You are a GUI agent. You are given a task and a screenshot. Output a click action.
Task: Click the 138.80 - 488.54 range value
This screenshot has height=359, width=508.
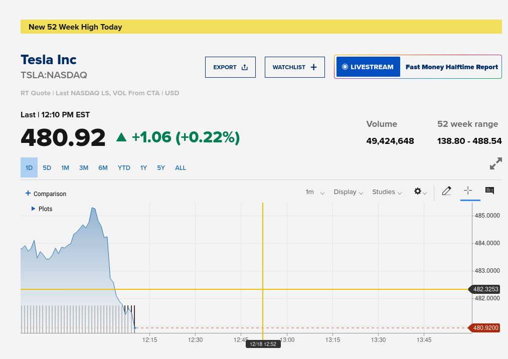(469, 141)
